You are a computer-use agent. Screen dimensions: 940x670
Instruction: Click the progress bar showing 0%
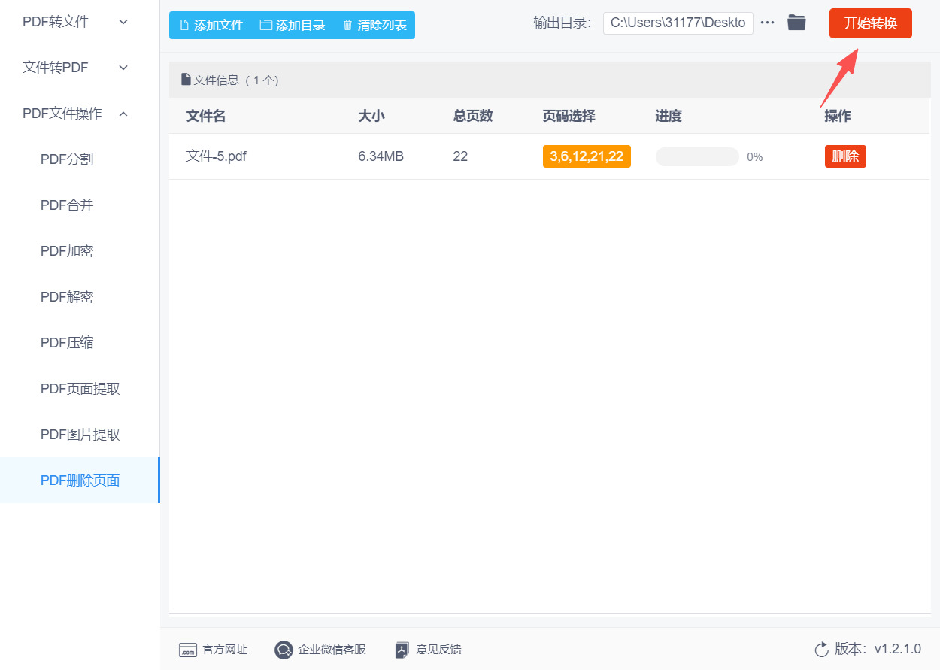697,156
